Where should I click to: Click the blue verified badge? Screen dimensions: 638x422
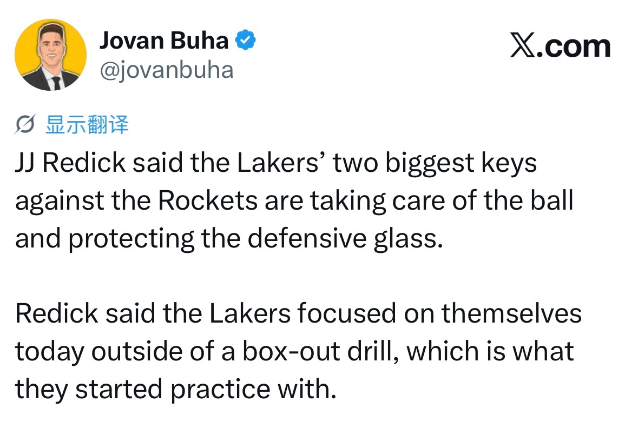tap(247, 41)
